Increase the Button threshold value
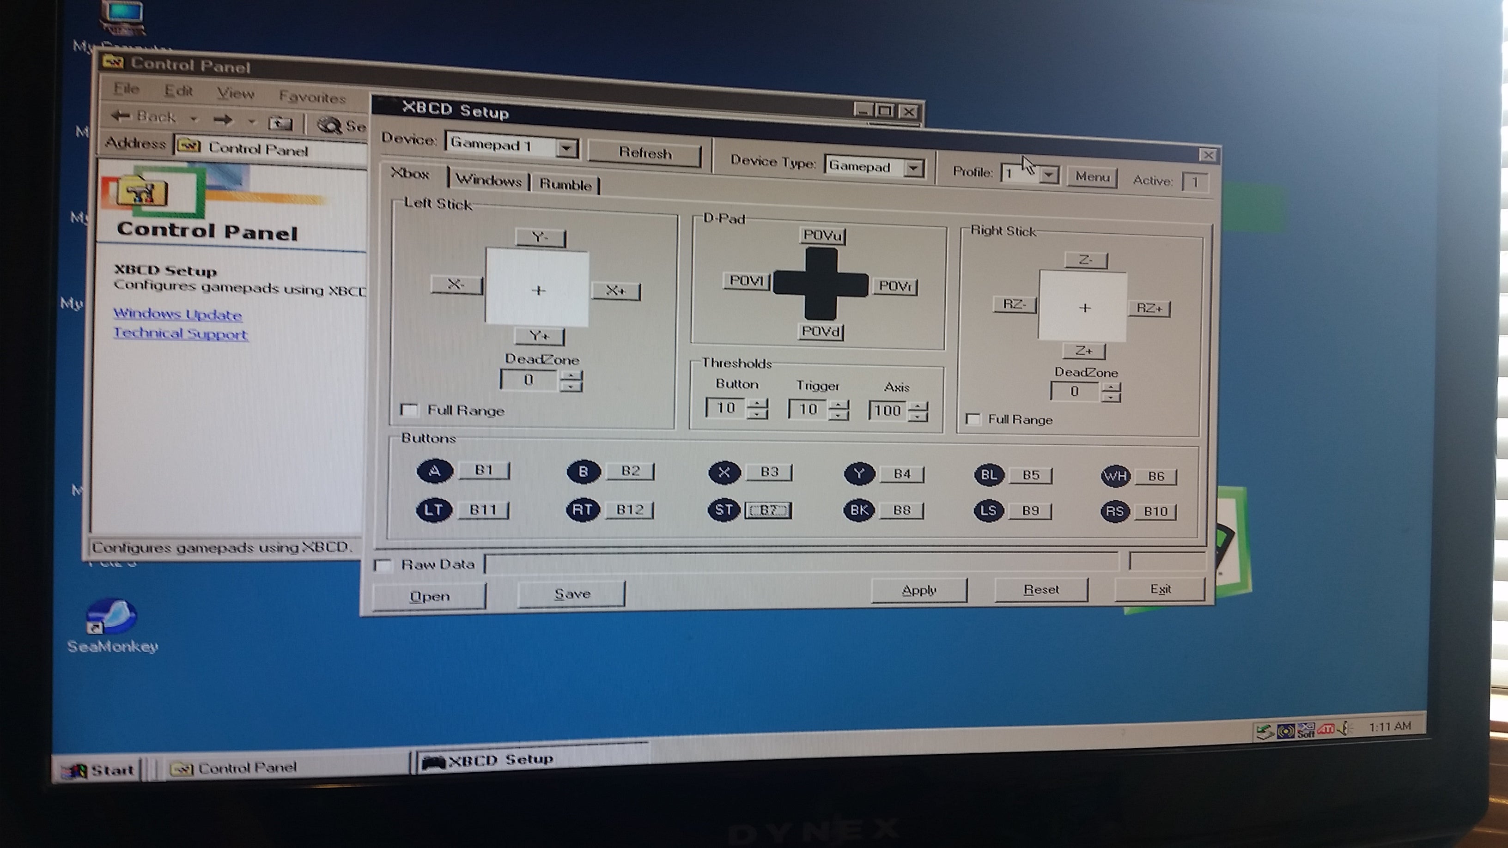The image size is (1508, 848). click(x=758, y=403)
